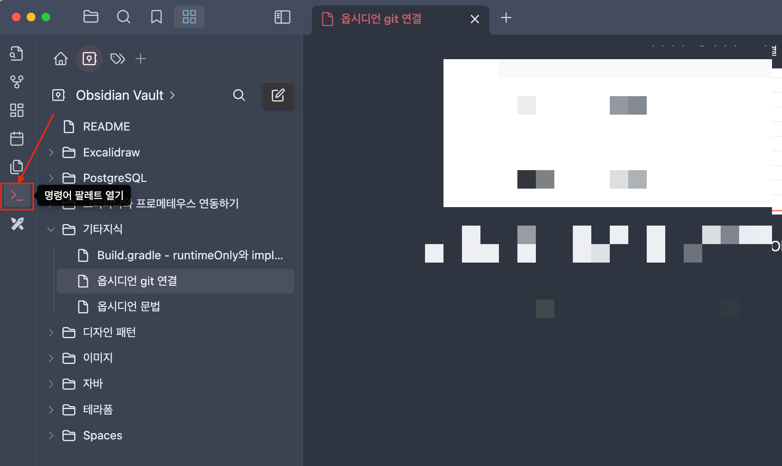Search within the vault file list
The width and height of the screenshot is (782, 466).
[239, 95]
